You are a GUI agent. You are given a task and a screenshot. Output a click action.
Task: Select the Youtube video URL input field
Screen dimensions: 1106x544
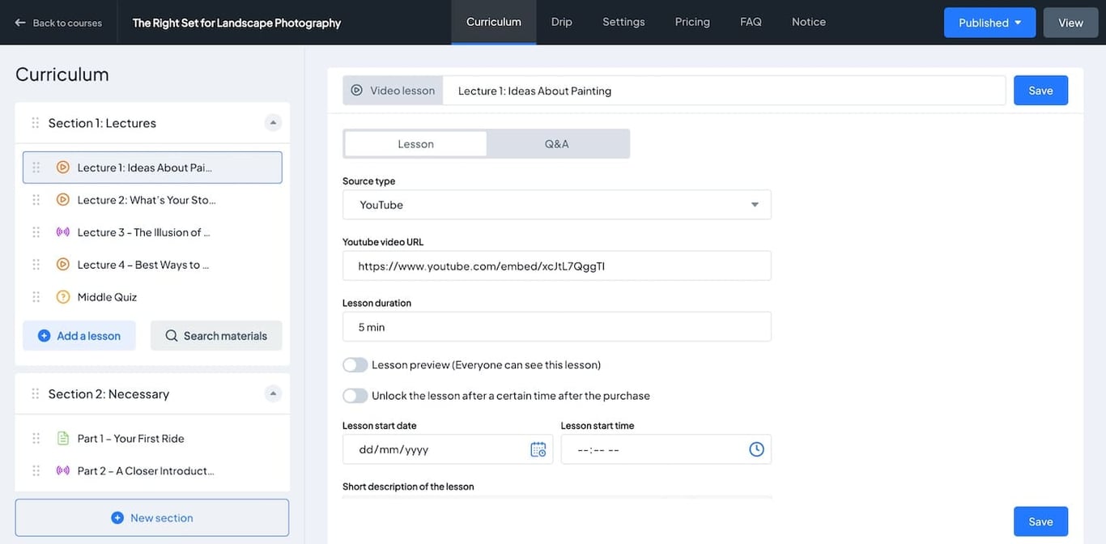coord(556,266)
